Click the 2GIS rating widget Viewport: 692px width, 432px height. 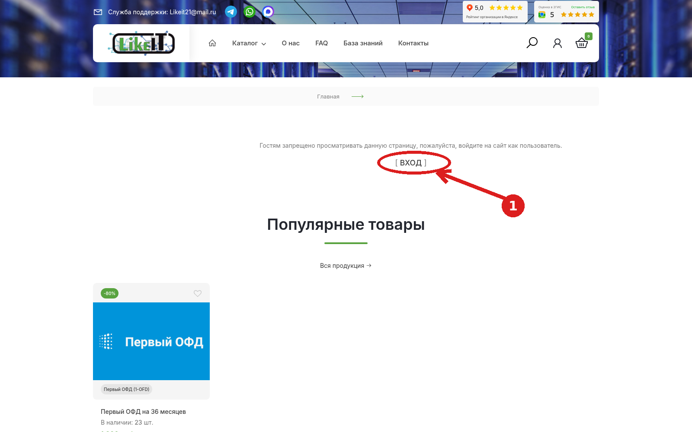[x=567, y=12]
